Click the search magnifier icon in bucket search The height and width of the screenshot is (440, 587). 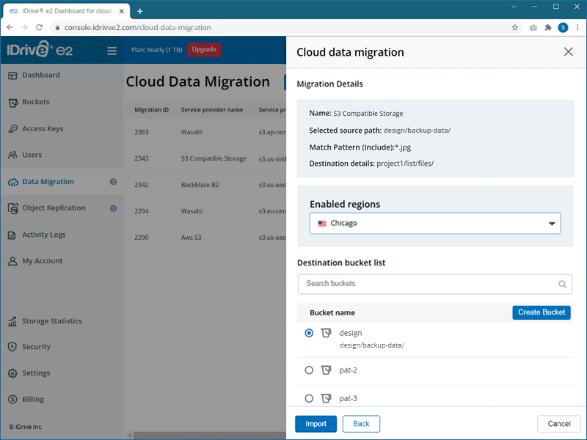pos(563,285)
